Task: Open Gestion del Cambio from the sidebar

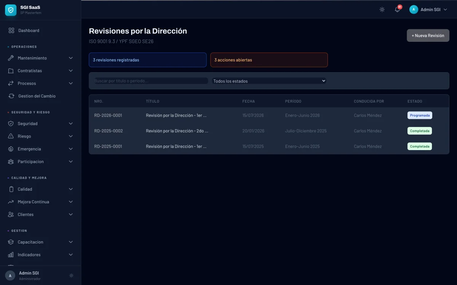Action: [37, 96]
